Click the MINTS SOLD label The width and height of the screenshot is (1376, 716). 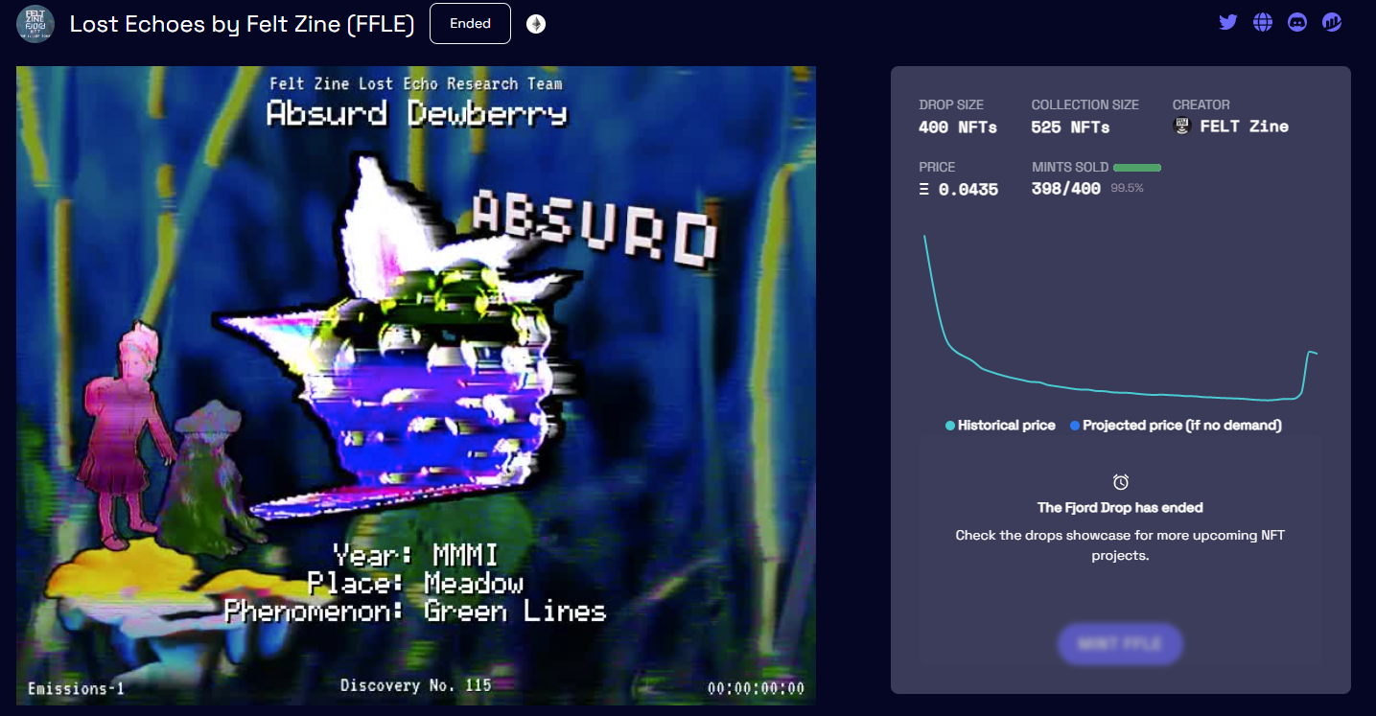[x=1070, y=167]
